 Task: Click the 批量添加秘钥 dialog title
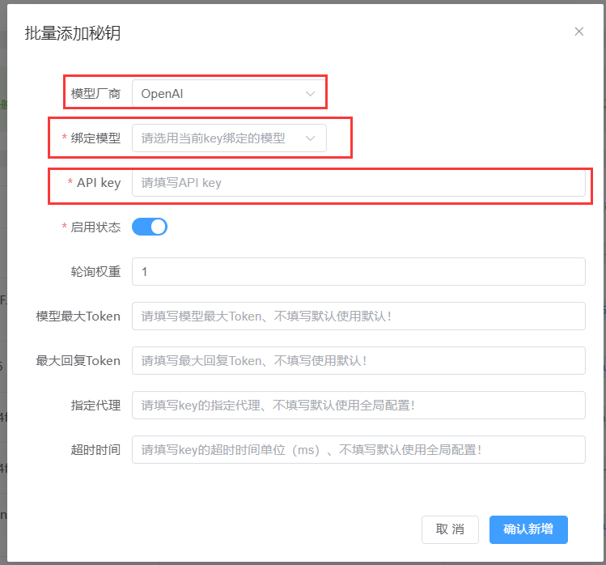[x=73, y=33]
